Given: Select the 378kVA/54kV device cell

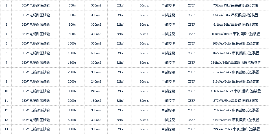Looking at the screenshot, I should point(236,110).
